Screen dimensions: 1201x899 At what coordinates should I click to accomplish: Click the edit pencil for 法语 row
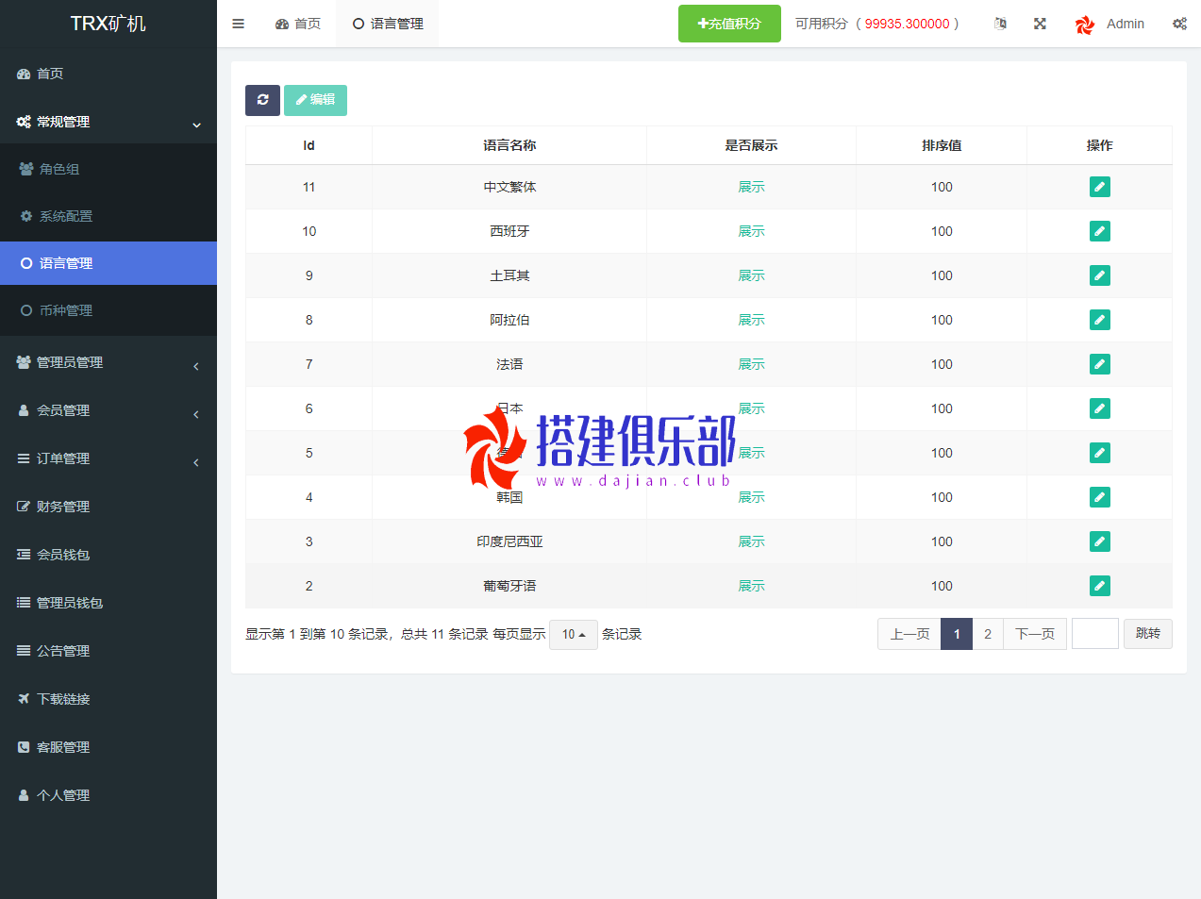click(x=1099, y=364)
